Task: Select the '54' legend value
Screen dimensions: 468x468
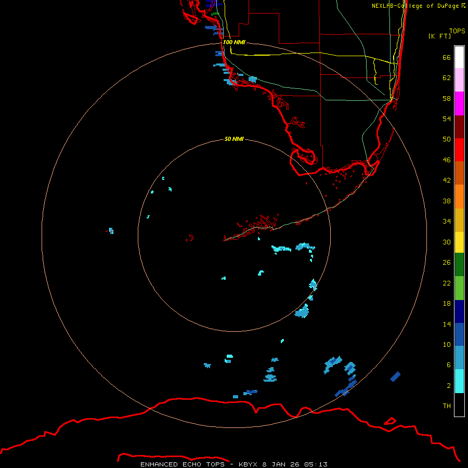Action: (x=447, y=119)
